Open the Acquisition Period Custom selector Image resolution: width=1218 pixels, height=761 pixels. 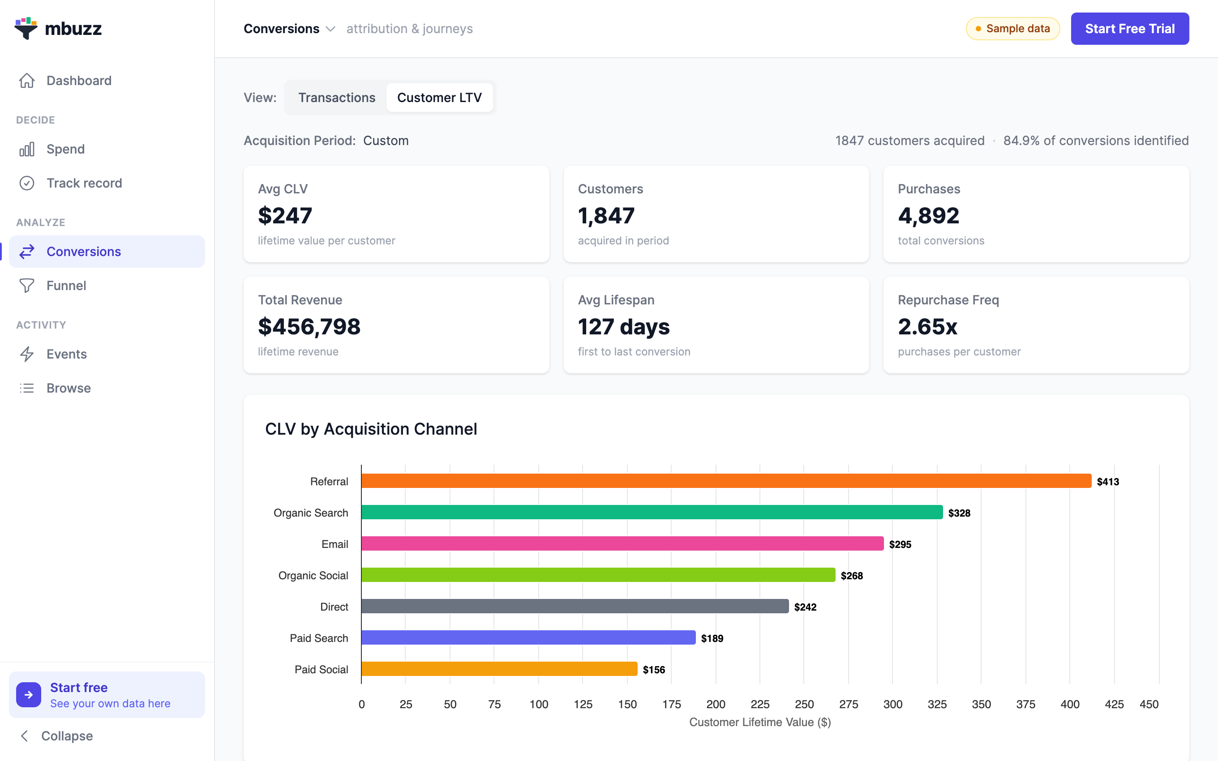click(x=386, y=141)
